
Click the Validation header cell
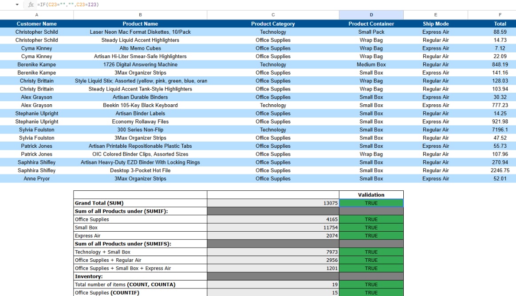click(x=371, y=195)
